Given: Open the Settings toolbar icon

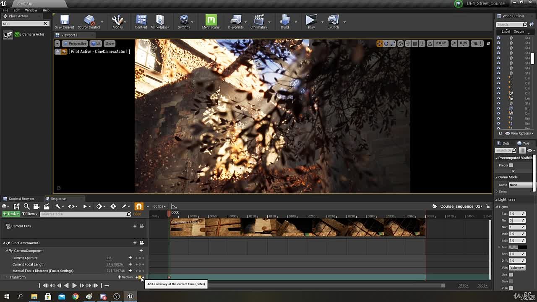Looking at the screenshot, I should coord(184,22).
